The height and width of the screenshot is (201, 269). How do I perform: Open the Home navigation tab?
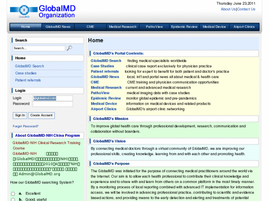pyautogui.click(x=26, y=27)
